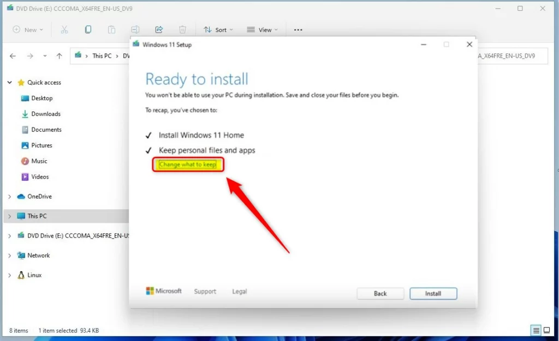
Task: Open Documents in Quick access
Action: coord(46,130)
